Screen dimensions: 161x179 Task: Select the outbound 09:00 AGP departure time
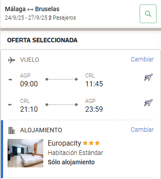point(29,84)
